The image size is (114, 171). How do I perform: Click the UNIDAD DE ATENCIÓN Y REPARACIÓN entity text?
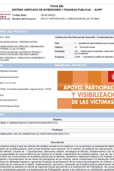(x=22, y=48)
